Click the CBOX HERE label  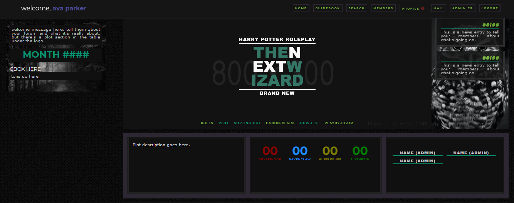click(25, 69)
